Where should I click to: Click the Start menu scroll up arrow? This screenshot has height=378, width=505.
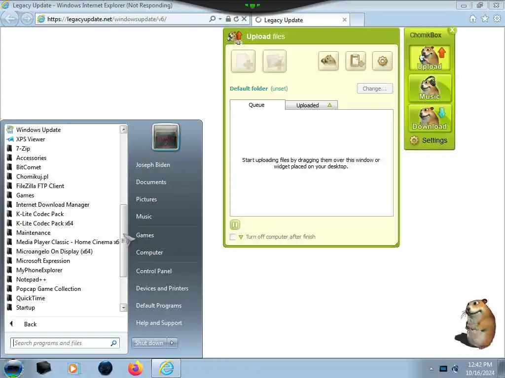click(124, 129)
